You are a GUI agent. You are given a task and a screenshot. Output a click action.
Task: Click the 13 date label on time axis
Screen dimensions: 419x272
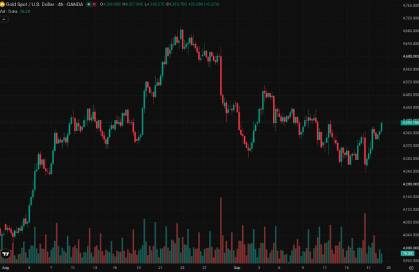pyautogui.click(x=95, y=268)
